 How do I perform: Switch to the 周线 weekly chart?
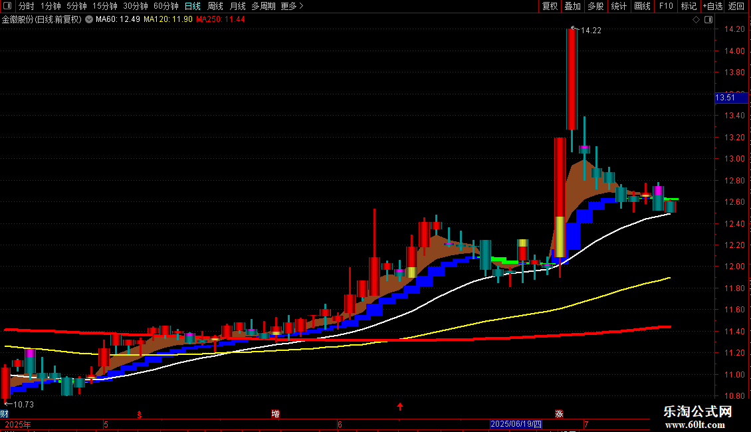coord(215,6)
